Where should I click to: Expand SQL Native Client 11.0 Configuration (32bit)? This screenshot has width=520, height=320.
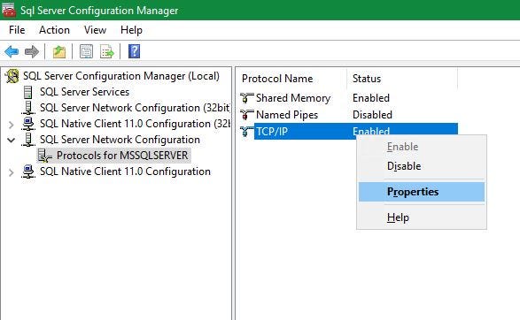[x=11, y=125]
